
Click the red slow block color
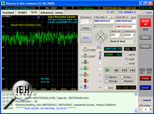85,81
